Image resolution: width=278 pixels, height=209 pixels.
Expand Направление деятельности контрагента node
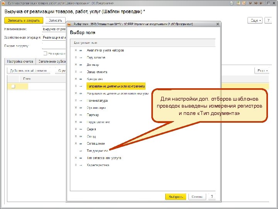(x=76, y=86)
